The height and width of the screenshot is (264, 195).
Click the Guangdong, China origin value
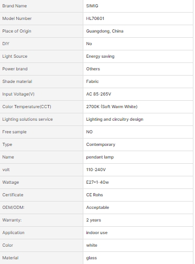click(105, 31)
